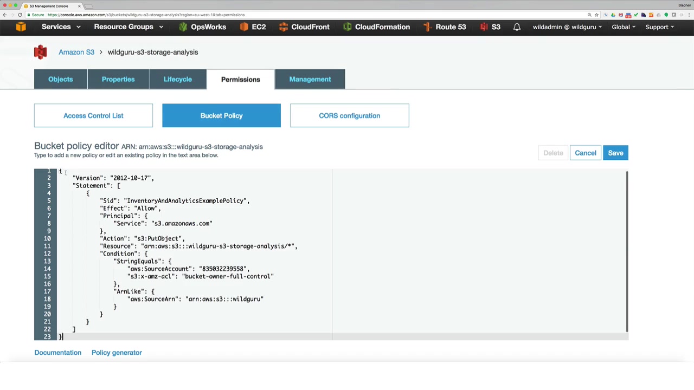This screenshot has width=694, height=390.
Task: Open the OpsWorks shortcut icon
Action: [183, 27]
